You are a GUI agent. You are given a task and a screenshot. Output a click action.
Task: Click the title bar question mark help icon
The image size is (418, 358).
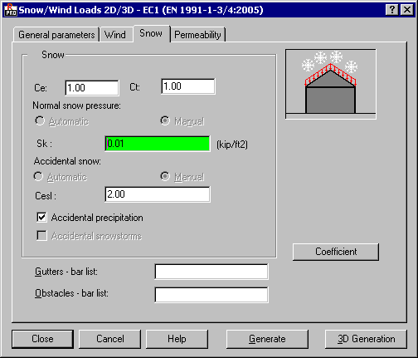[x=392, y=10]
